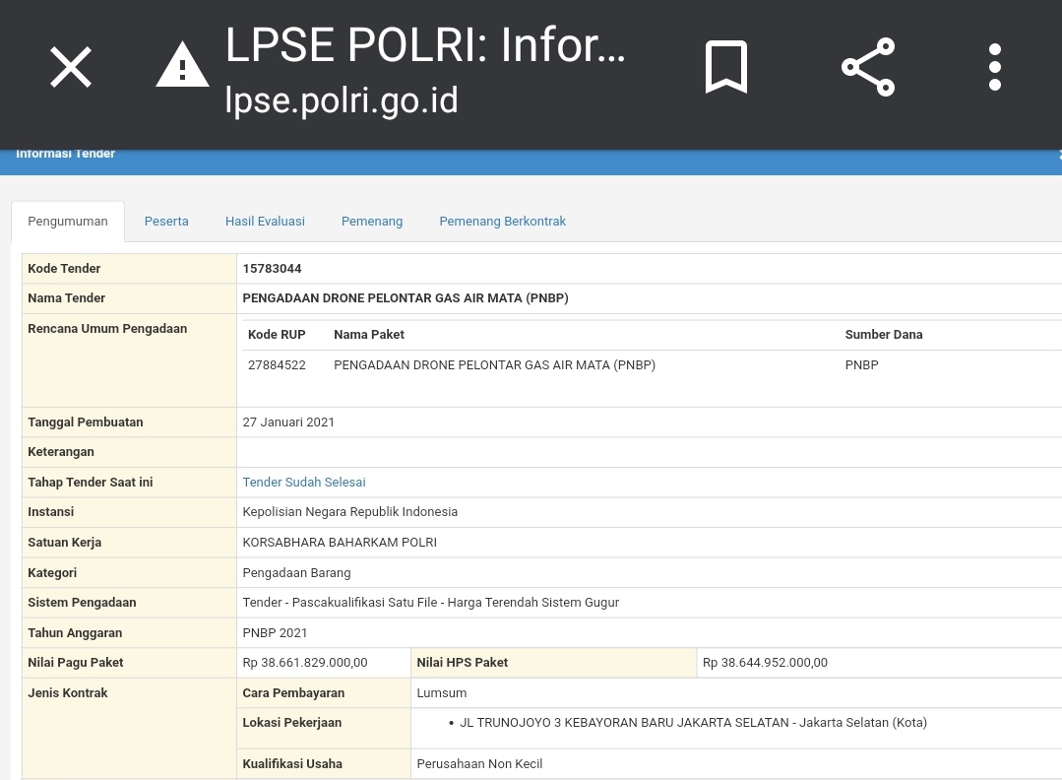Open the Pemenang Berkontrak tab
The image size is (1062, 780).
503,221
